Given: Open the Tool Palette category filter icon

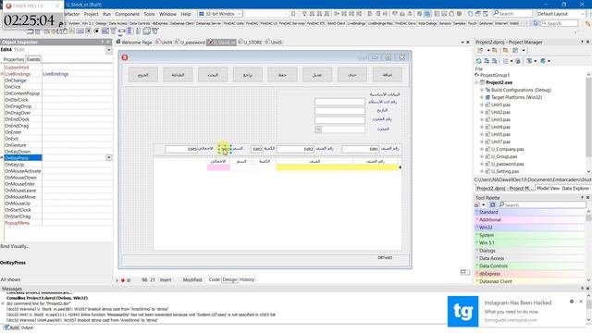Looking at the screenshot, I should 477,204.
